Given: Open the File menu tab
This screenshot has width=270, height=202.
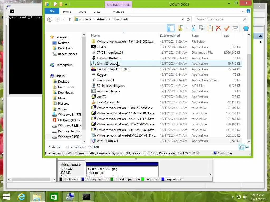Looking at the screenshot, I should coord(52,11).
